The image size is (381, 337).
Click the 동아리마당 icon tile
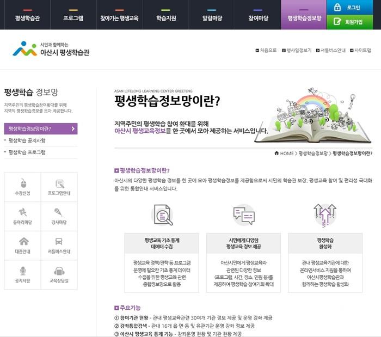coord(23,216)
